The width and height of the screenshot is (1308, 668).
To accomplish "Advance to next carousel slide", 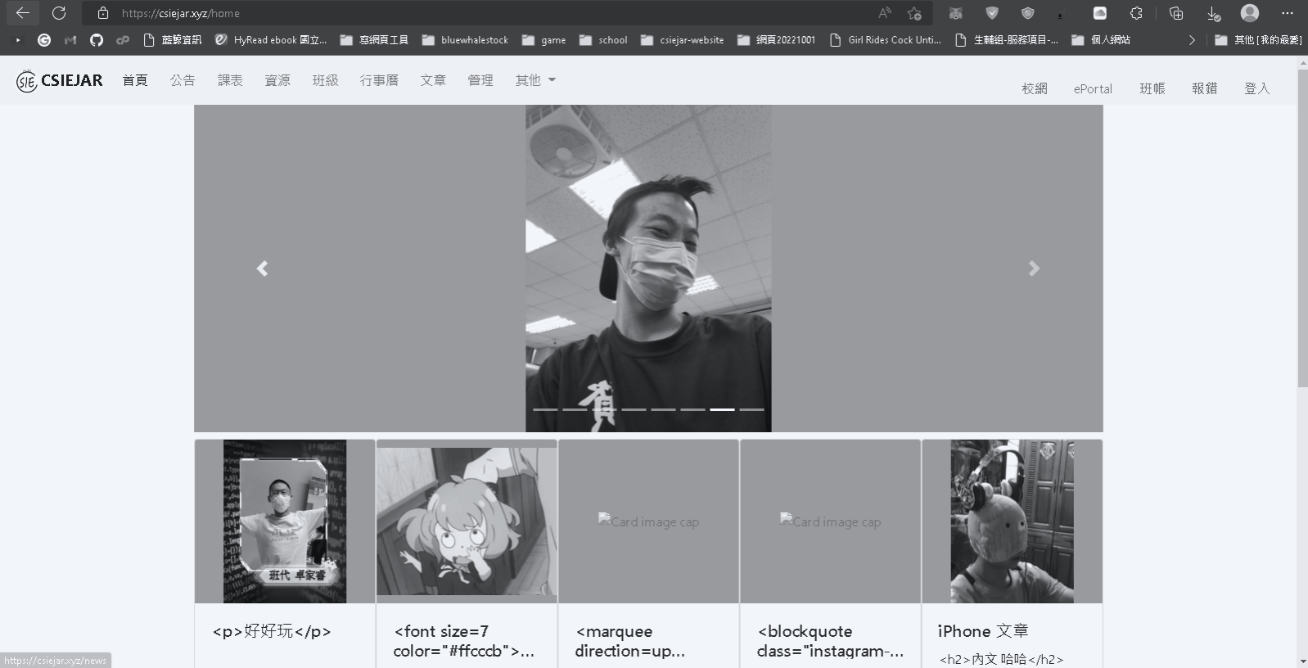I will 1034,269.
